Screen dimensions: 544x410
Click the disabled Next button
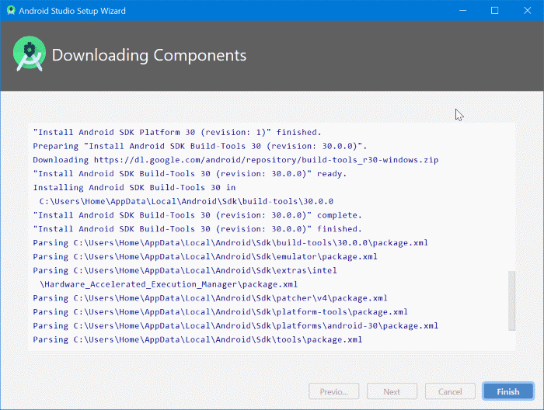[392, 391]
